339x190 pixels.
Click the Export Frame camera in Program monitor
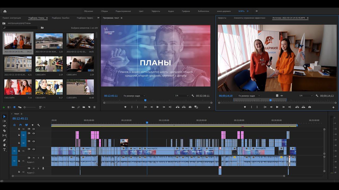(x=190, y=107)
